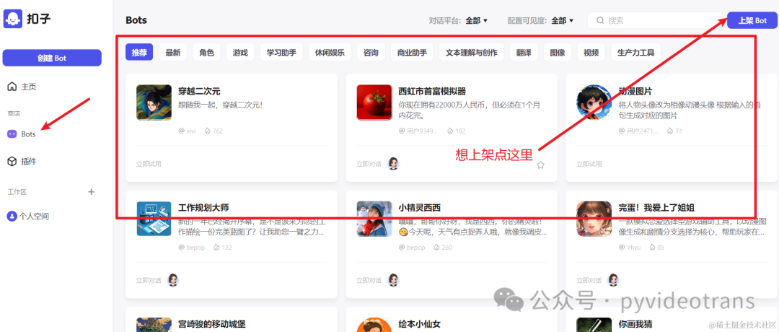Viewport: 779px width, 332px height.
Task: Click the popularity flame icon showing 762
Action: point(208,131)
